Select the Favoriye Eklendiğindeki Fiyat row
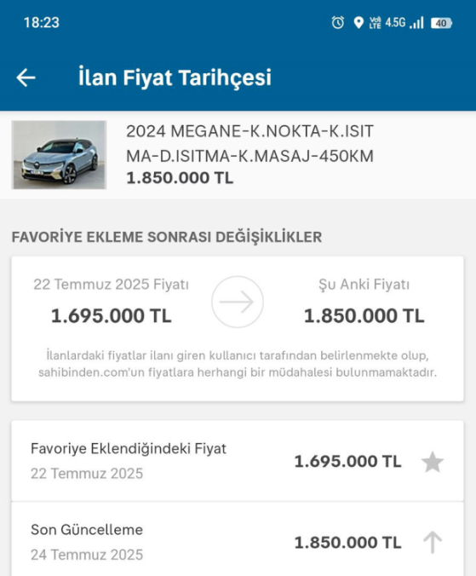The width and height of the screenshot is (476, 576). click(x=238, y=461)
